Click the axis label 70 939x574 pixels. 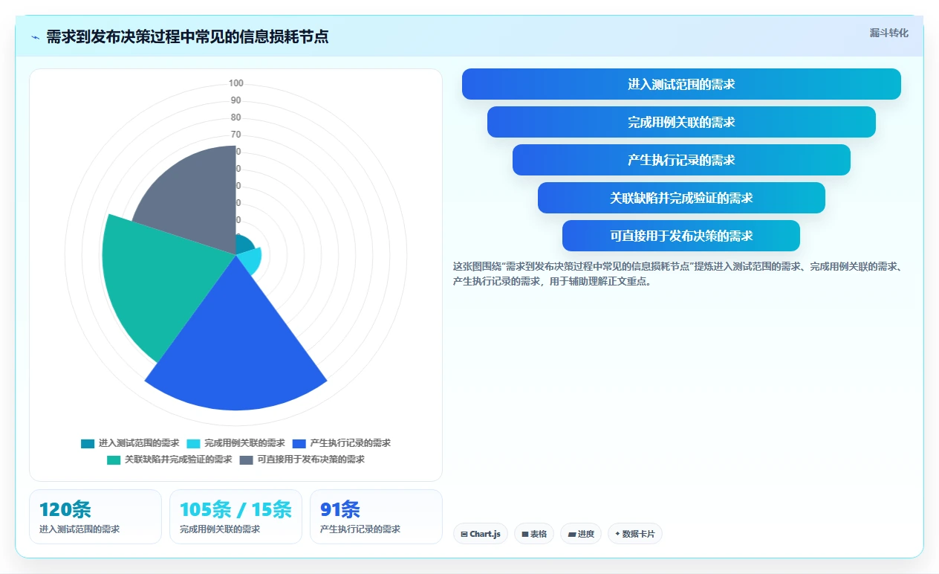pos(236,135)
